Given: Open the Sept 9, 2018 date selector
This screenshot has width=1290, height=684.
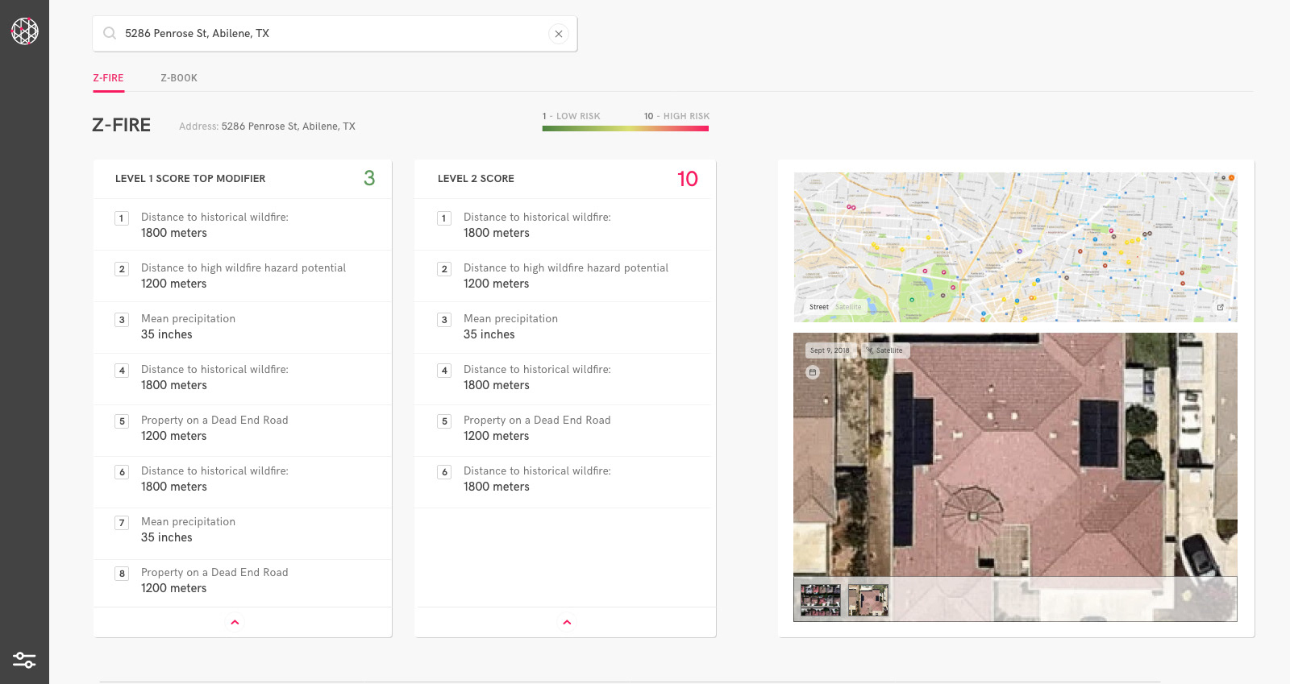Looking at the screenshot, I should 830,350.
